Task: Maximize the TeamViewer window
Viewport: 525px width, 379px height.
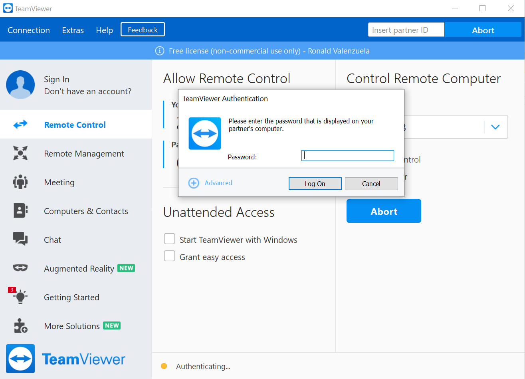Action: [482, 8]
